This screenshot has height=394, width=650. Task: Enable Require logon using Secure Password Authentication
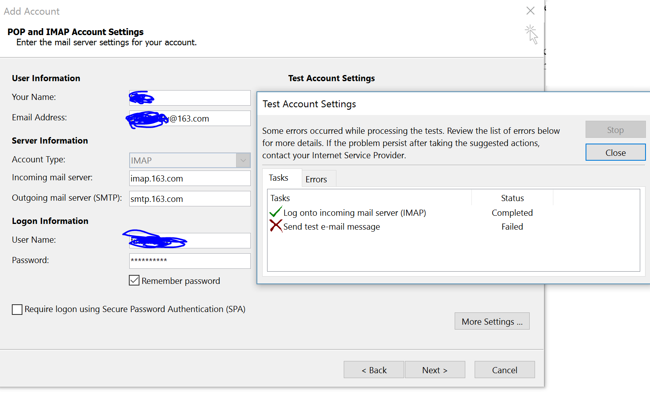pyautogui.click(x=17, y=310)
